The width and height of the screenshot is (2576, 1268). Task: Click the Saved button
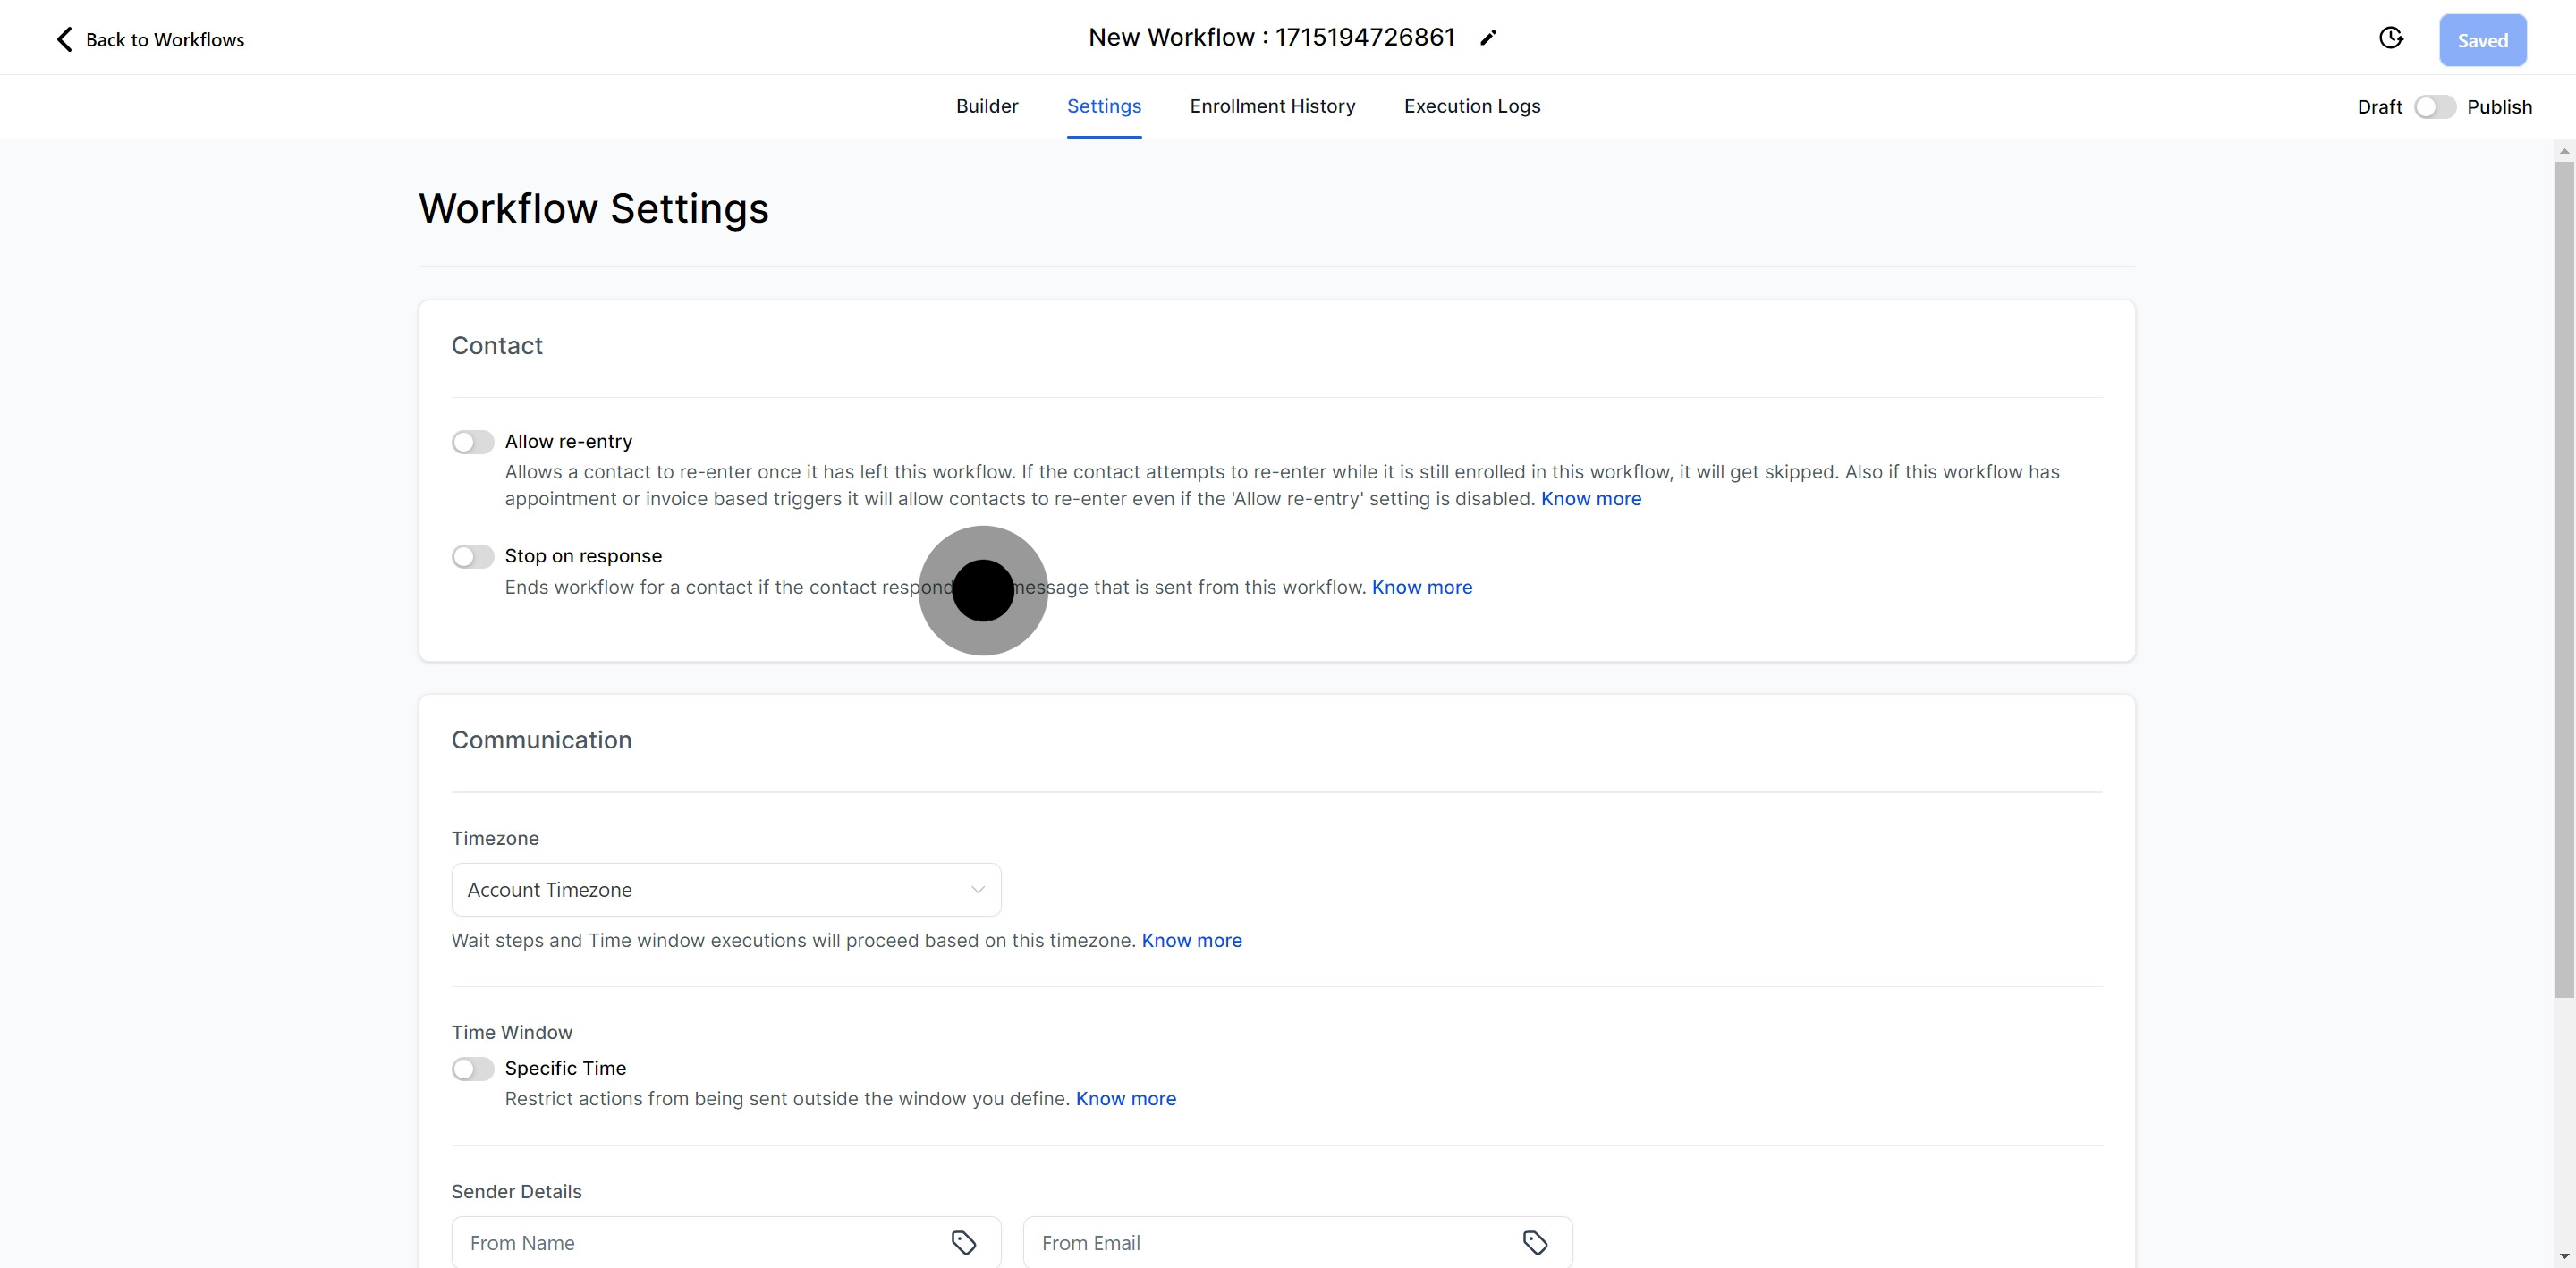click(x=2482, y=40)
